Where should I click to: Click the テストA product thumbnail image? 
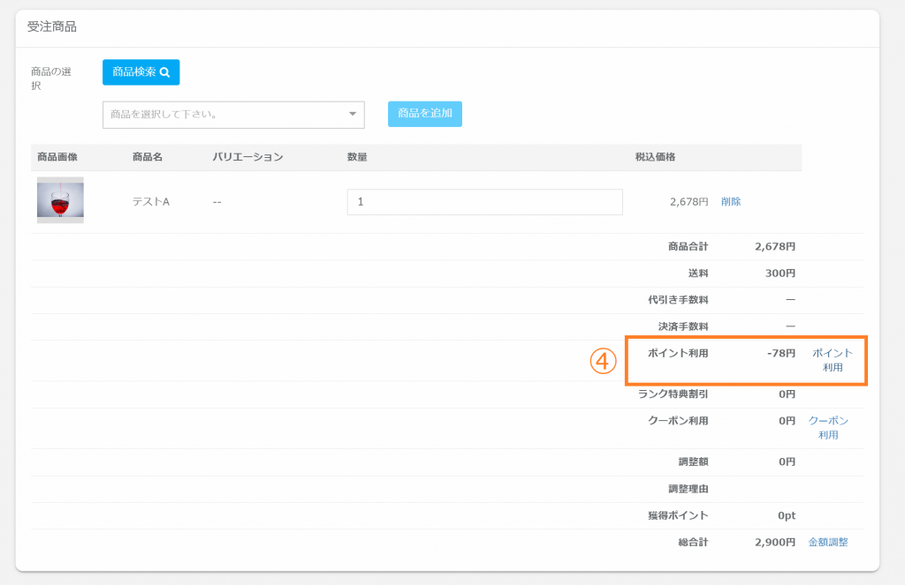[x=60, y=200]
